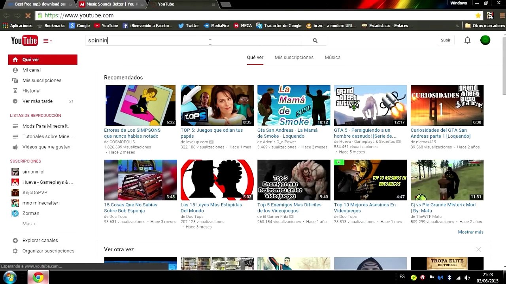Expand the YouTube guide menu dropdown

47,41
